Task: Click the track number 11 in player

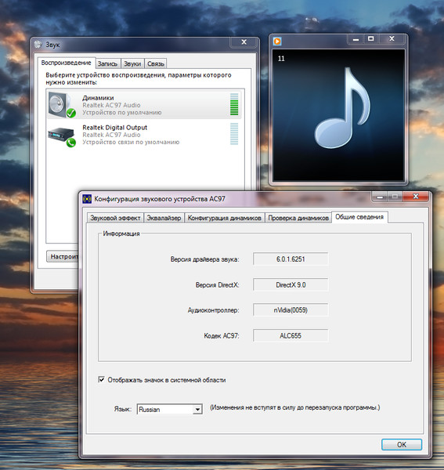Action: click(281, 59)
